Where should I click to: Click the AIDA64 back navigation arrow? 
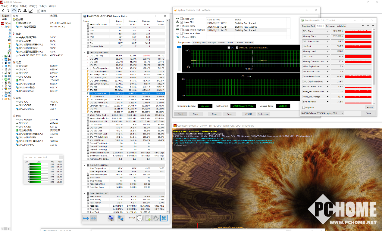click(x=3, y=11)
